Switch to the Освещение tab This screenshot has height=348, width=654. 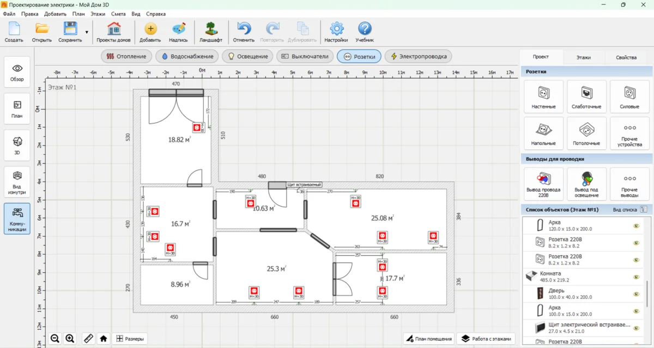(x=248, y=56)
